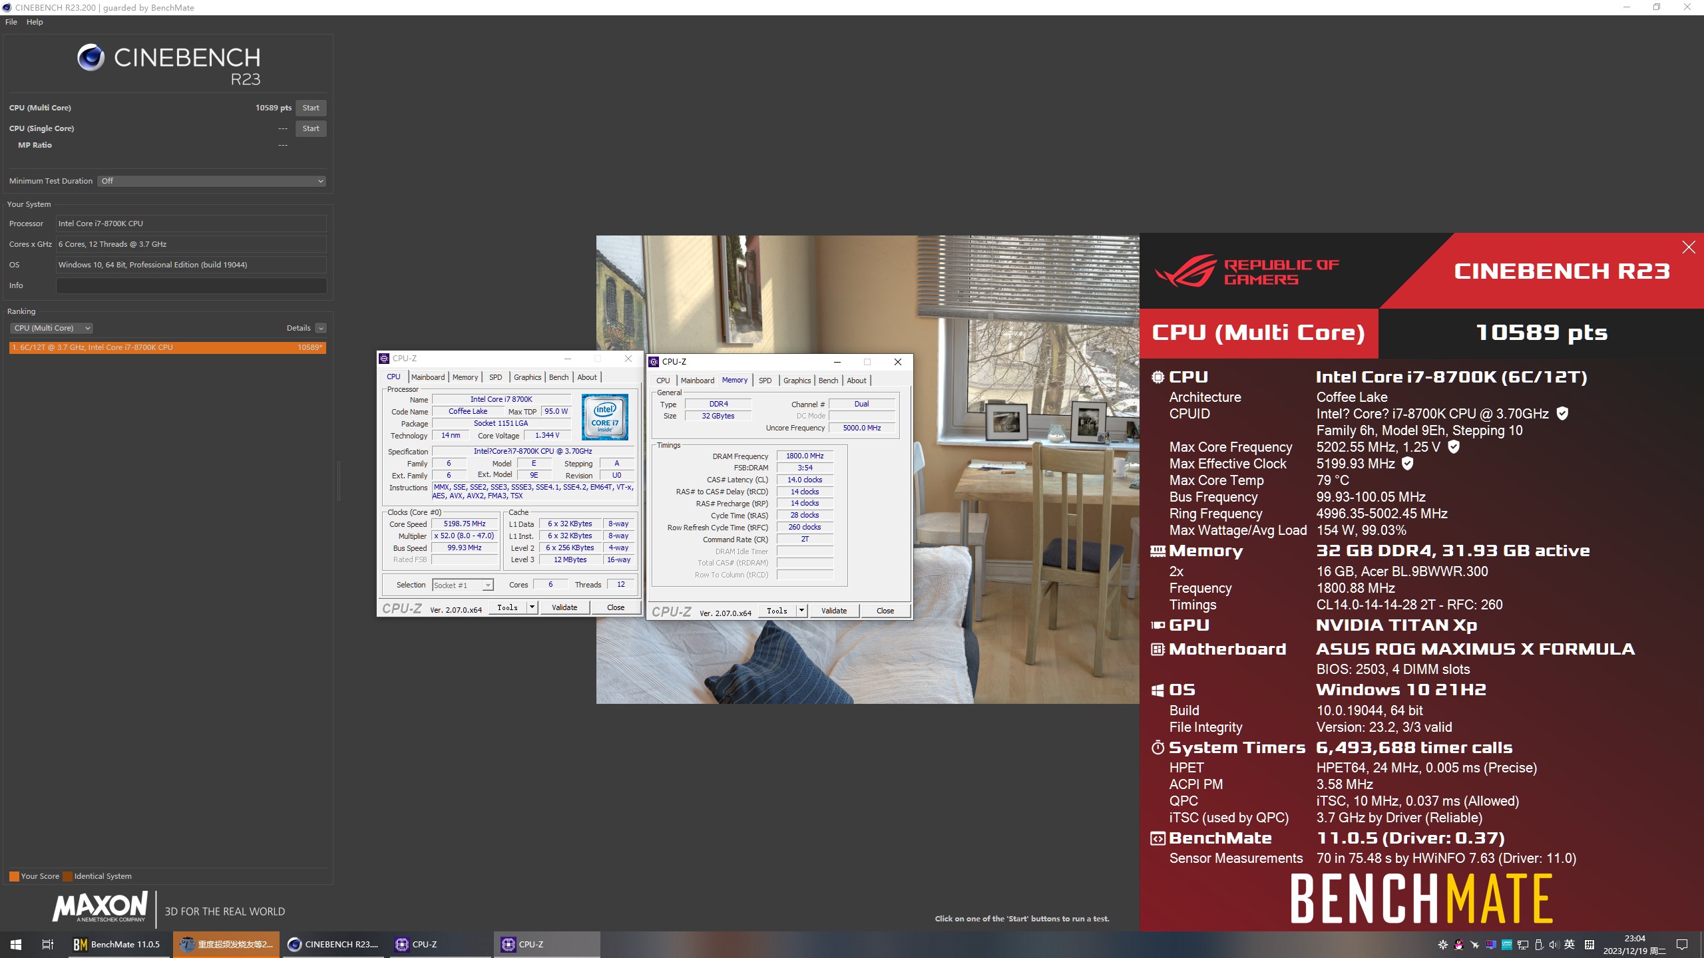Click the GPU icon in BenchMate panel
Viewport: 1704px width, 958px height.
tap(1158, 625)
